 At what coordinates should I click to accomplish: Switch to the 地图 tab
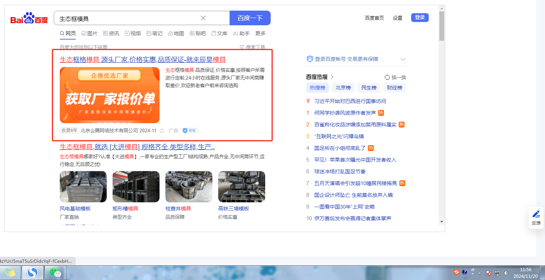click(x=176, y=33)
